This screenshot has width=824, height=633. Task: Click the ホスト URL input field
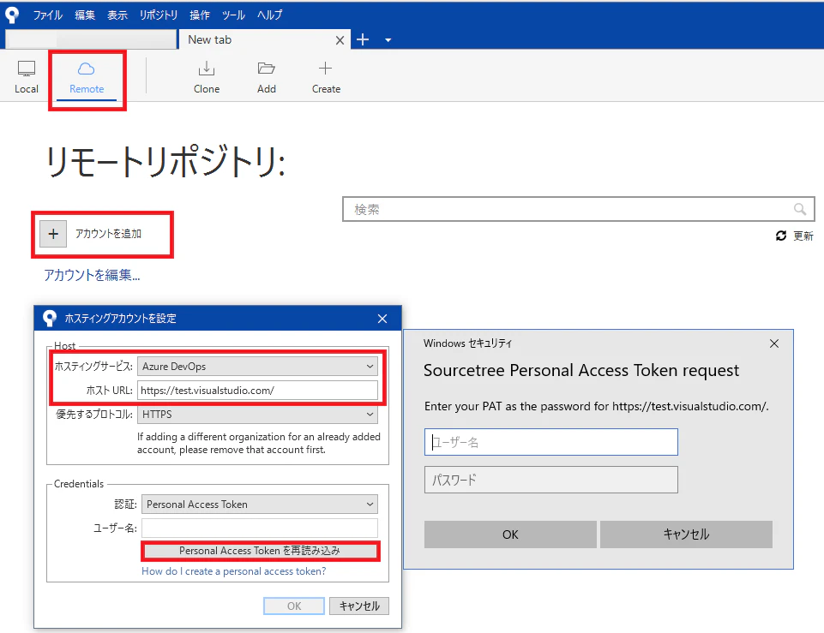click(x=257, y=391)
